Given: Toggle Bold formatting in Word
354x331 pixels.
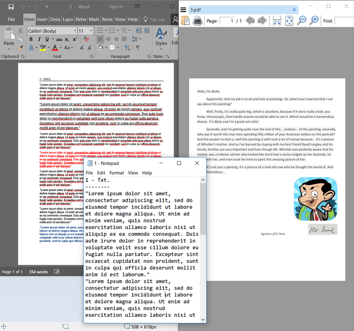Looking at the screenshot, I should (31, 40).
